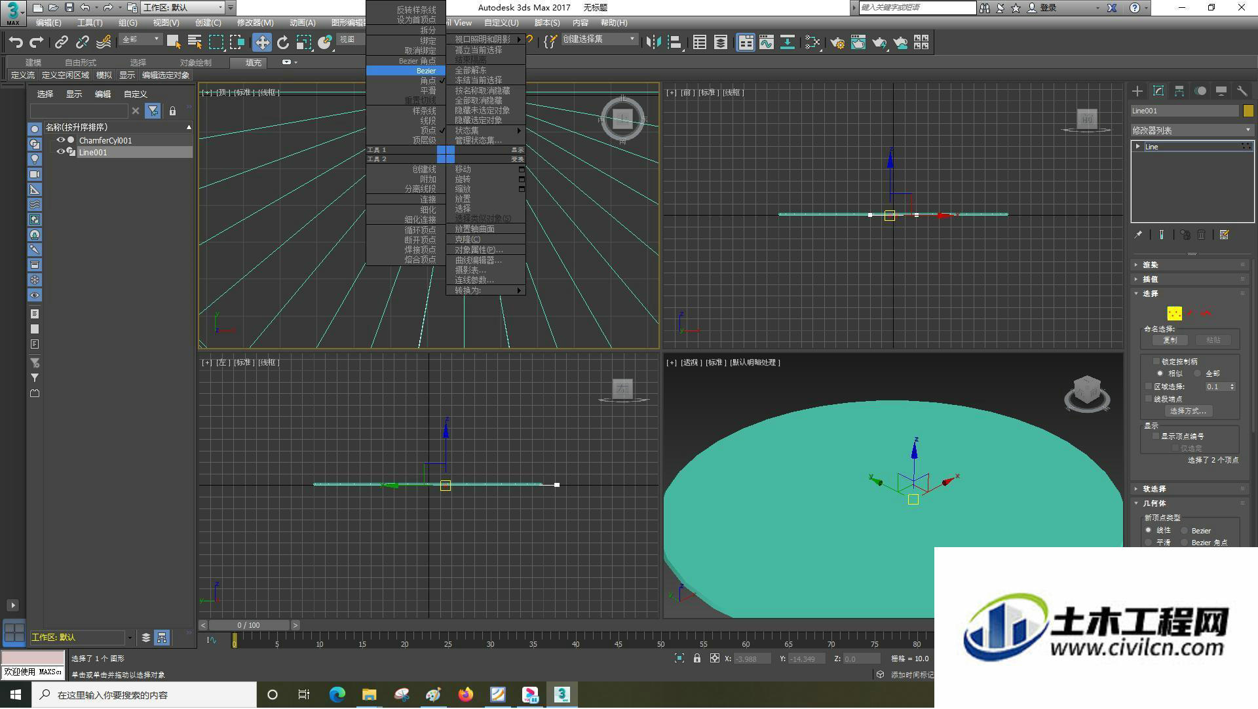Click the Undo arrow in main toolbar

(x=16, y=43)
